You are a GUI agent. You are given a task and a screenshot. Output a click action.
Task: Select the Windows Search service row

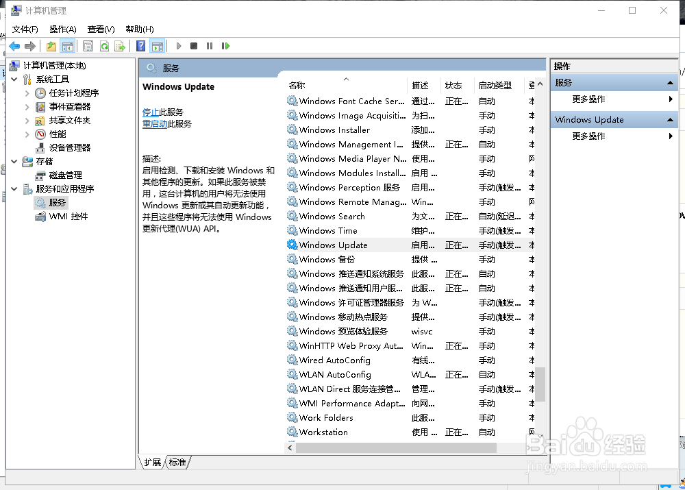coord(410,217)
